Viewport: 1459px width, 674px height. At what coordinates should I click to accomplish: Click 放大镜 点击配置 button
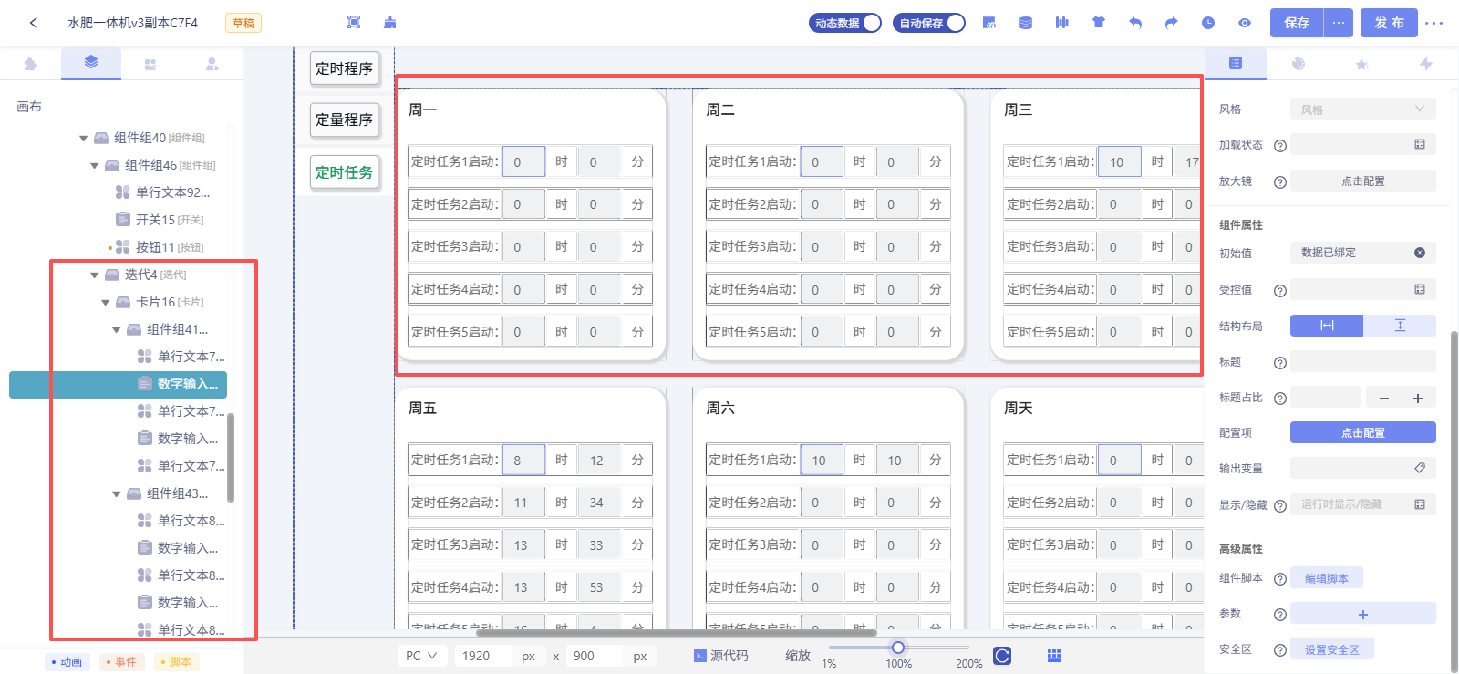pyautogui.click(x=1363, y=181)
